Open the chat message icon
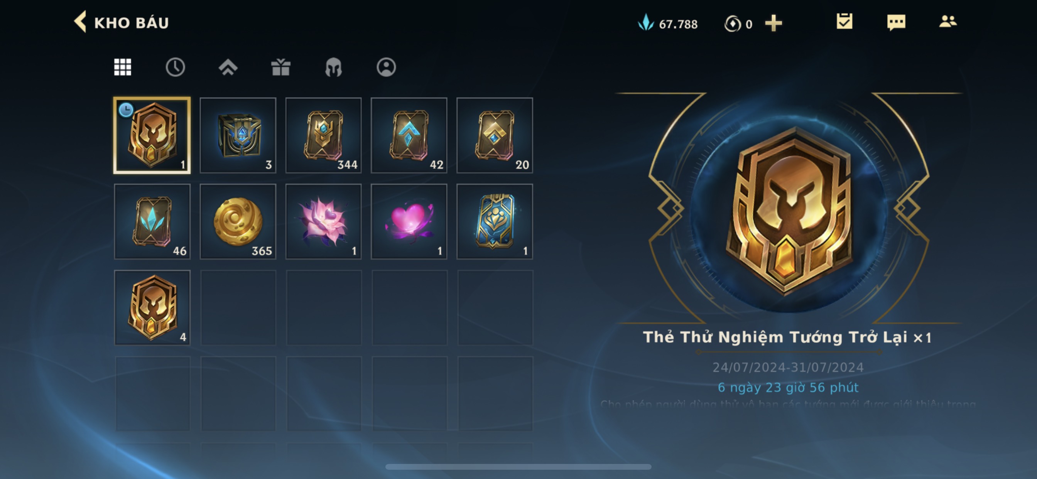The width and height of the screenshot is (1037, 479). (x=896, y=22)
